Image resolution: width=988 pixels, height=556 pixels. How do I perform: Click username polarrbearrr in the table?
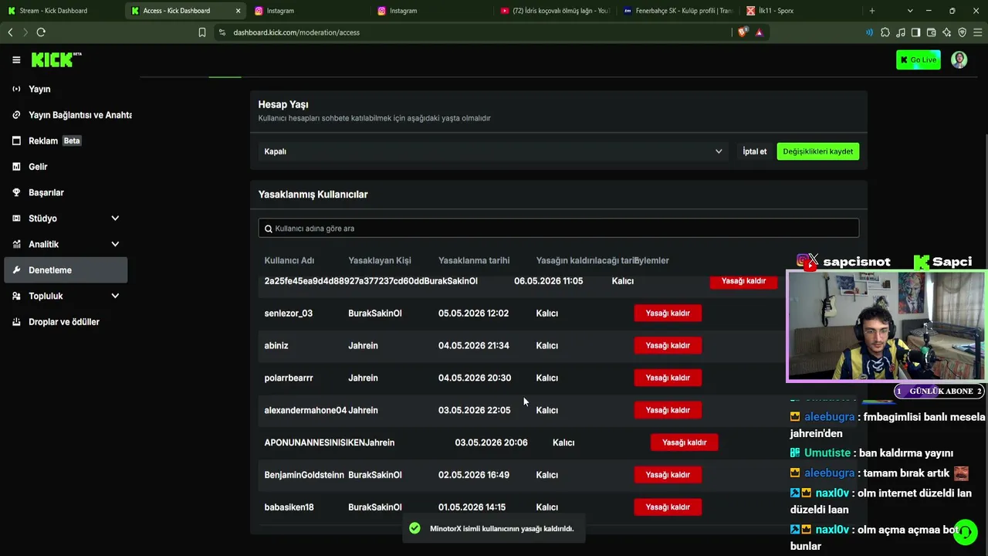[x=289, y=378]
